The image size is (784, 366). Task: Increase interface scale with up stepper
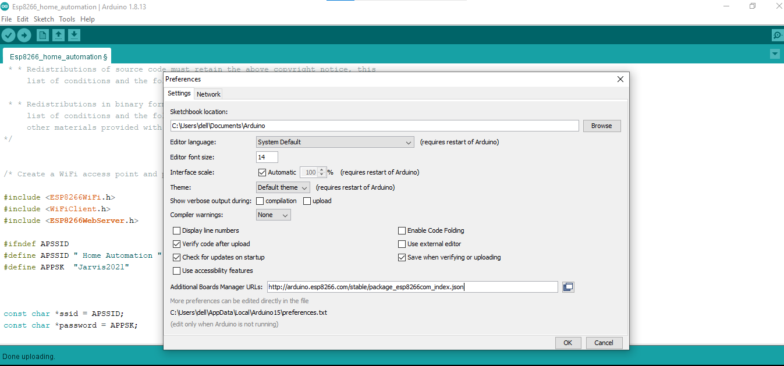click(x=321, y=170)
